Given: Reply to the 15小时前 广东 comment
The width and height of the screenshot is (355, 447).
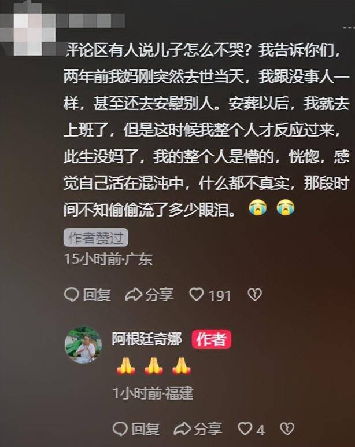Looking at the screenshot, I should click(87, 295).
